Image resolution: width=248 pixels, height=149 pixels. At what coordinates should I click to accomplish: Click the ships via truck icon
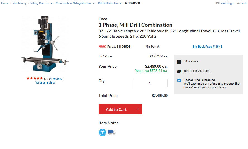pyautogui.click(x=179, y=71)
